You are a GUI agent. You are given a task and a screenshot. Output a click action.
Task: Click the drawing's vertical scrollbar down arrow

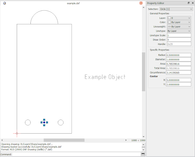pos(144,137)
